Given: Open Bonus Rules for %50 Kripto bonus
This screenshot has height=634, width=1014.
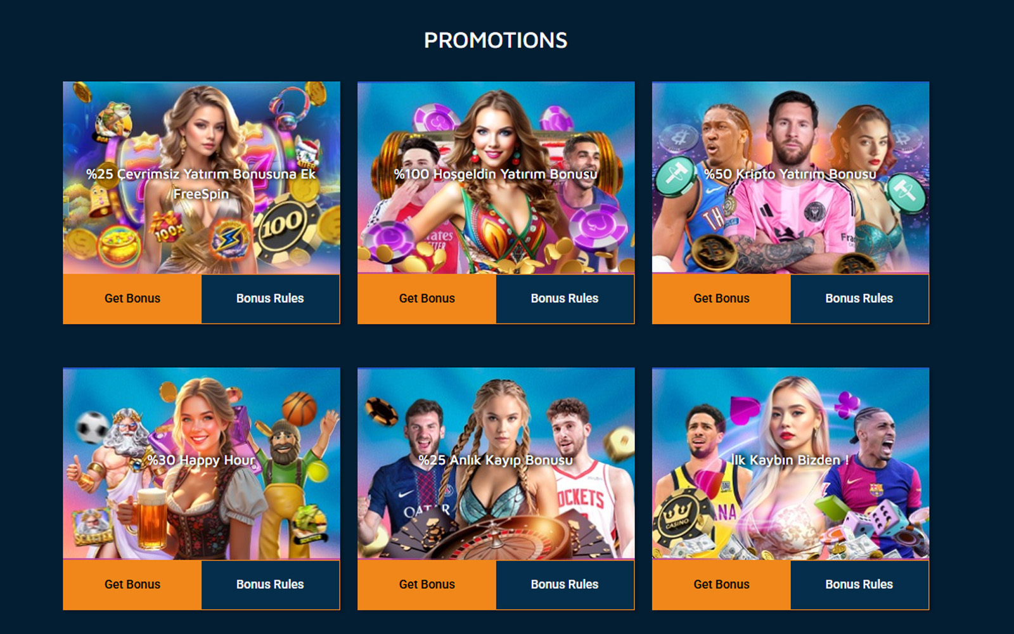Looking at the screenshot, I should point(859,299).
